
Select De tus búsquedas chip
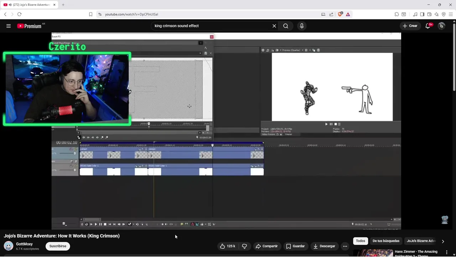[x=386, y=241]
